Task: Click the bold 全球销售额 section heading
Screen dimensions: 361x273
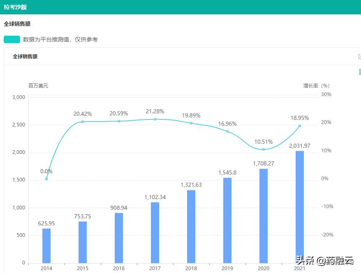Action: coord(17,24)
